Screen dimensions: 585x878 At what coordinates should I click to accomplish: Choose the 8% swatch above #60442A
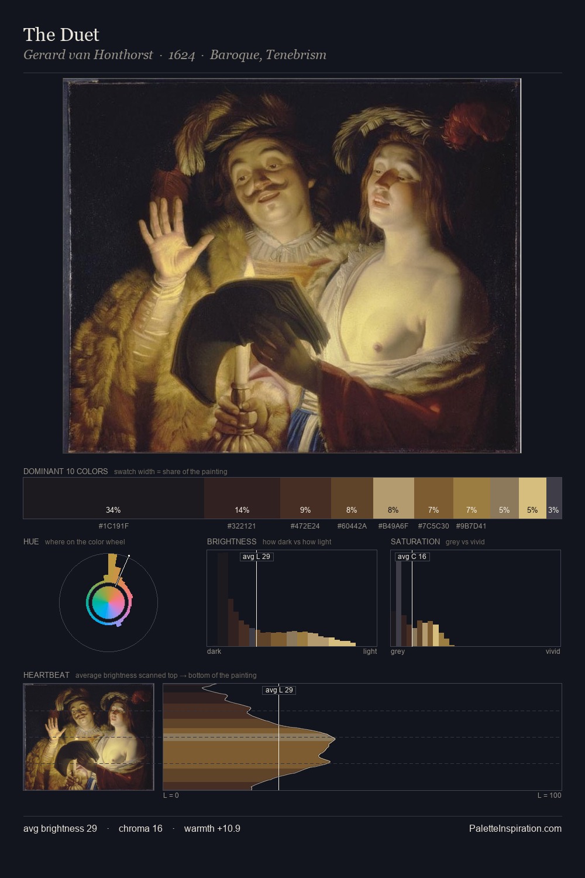[352, 498]
